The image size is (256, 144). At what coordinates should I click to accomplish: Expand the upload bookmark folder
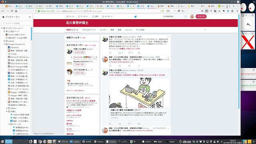point(4,41)
